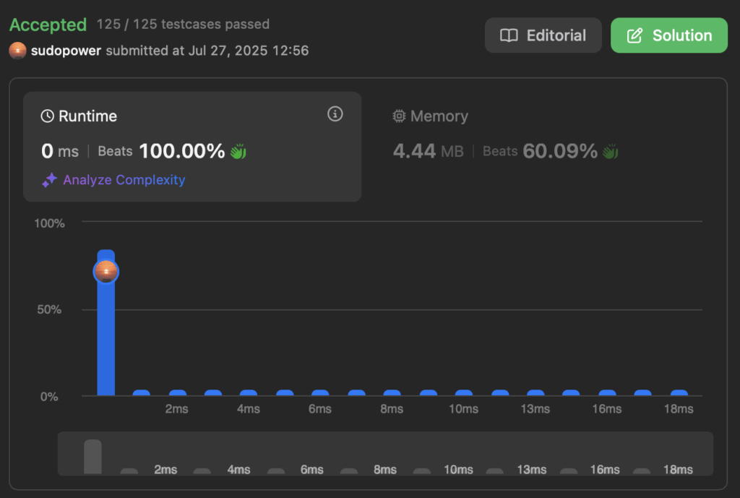
Task: Click the tall gray bar in the range overview
Action: click(92, 457)
